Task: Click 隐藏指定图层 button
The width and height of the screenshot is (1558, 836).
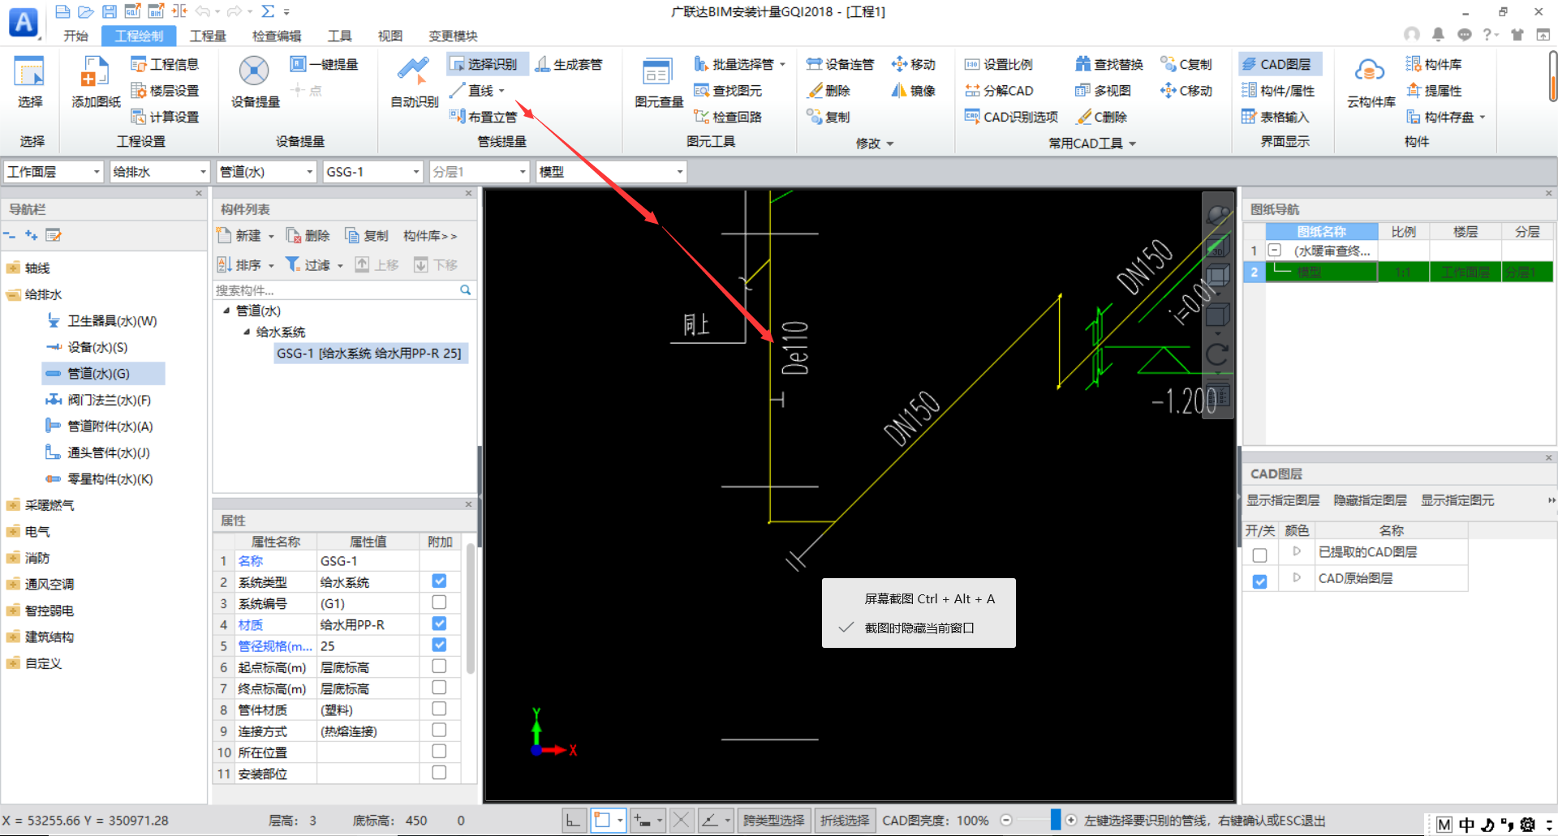Action: click(1370, 500)
